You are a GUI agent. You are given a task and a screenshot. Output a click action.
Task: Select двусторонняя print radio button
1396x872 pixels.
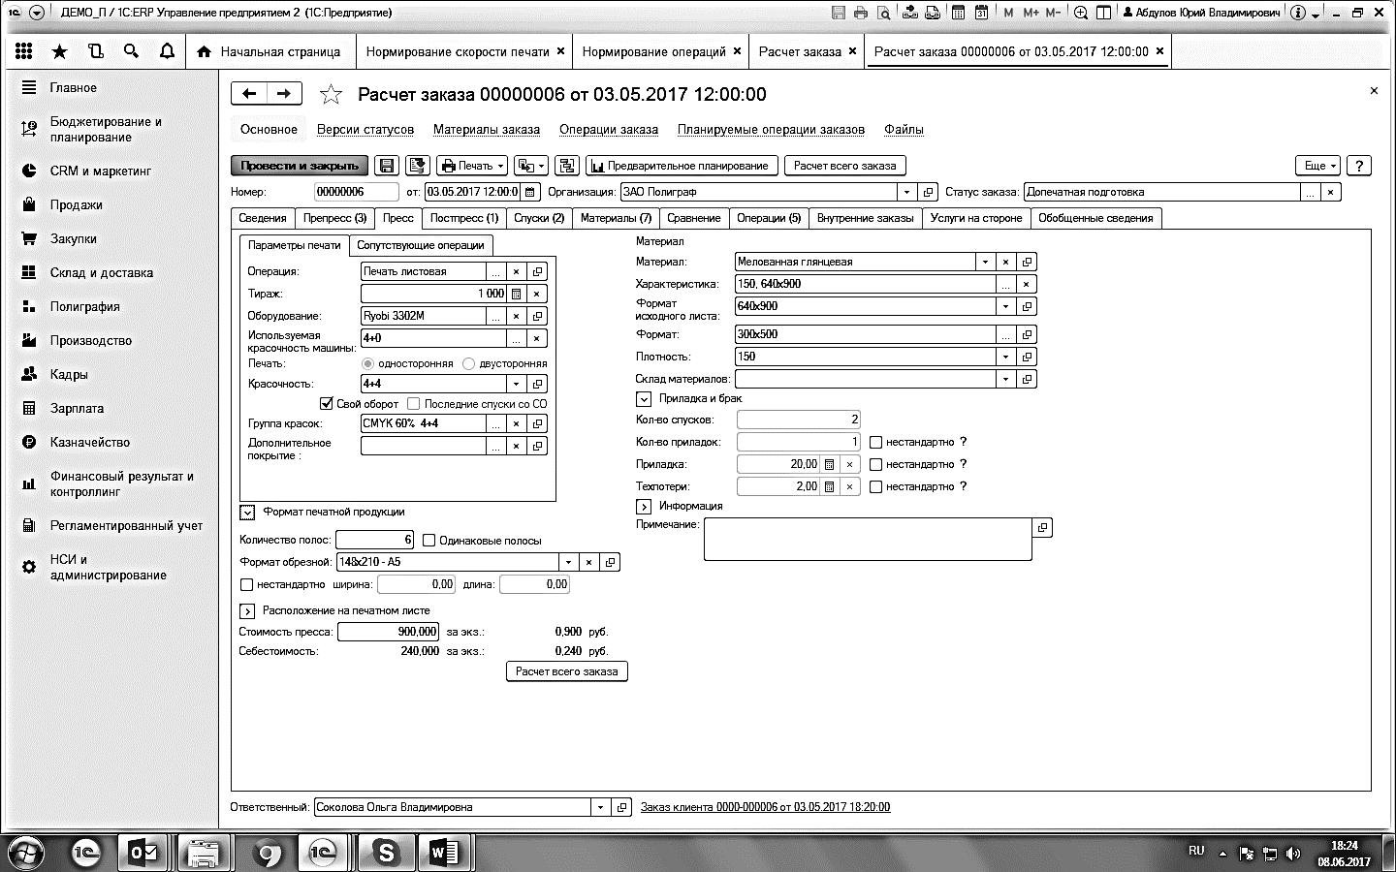(x=469, y=363)
